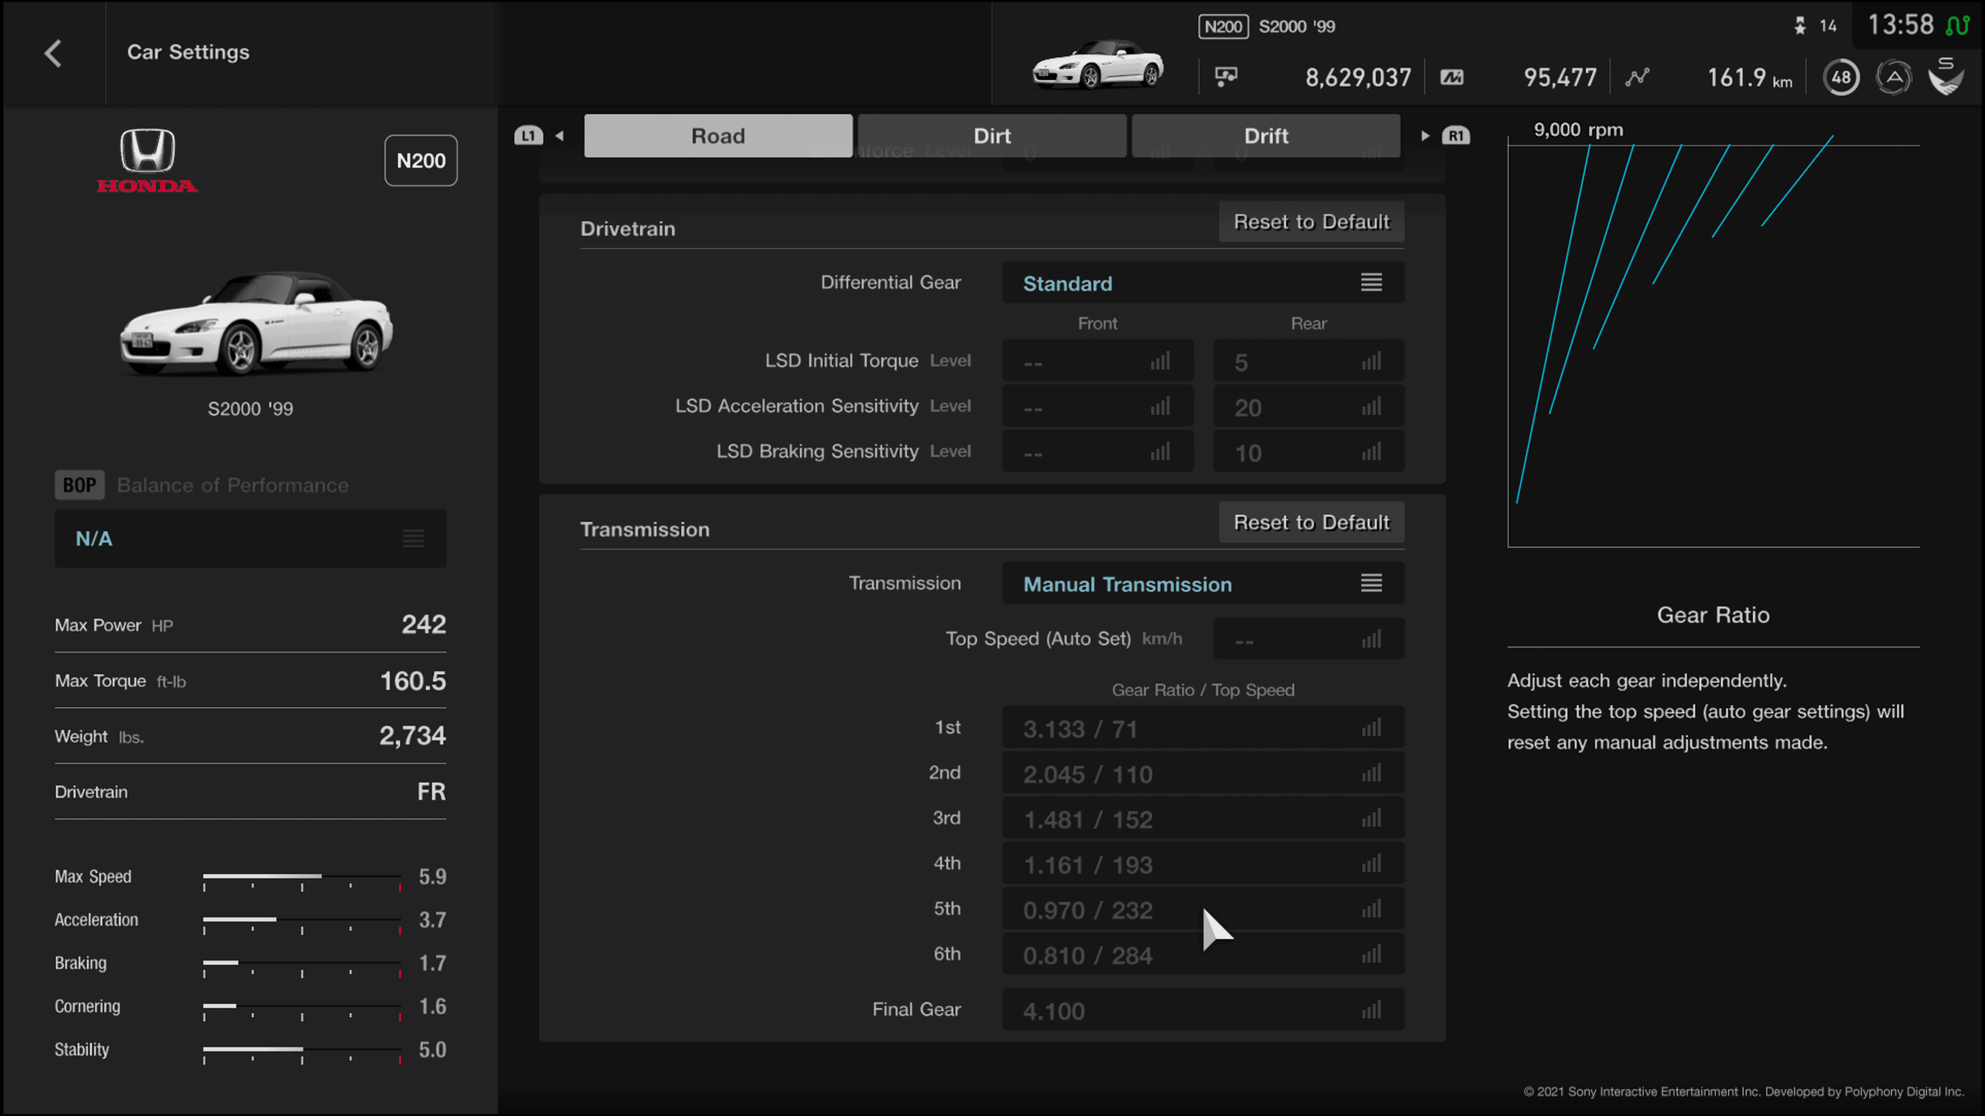Select front LSD Braking Sensitivity field

click(1097, 452)
